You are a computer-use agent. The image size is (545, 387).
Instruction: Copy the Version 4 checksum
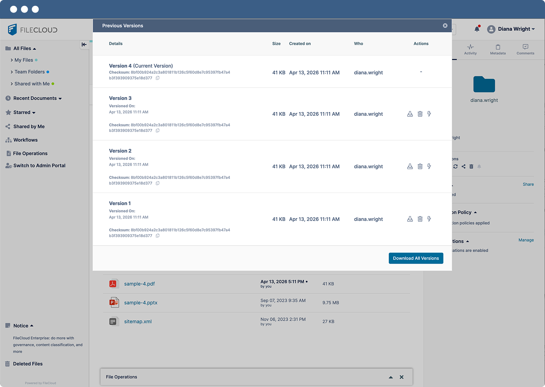pos(158,78)
